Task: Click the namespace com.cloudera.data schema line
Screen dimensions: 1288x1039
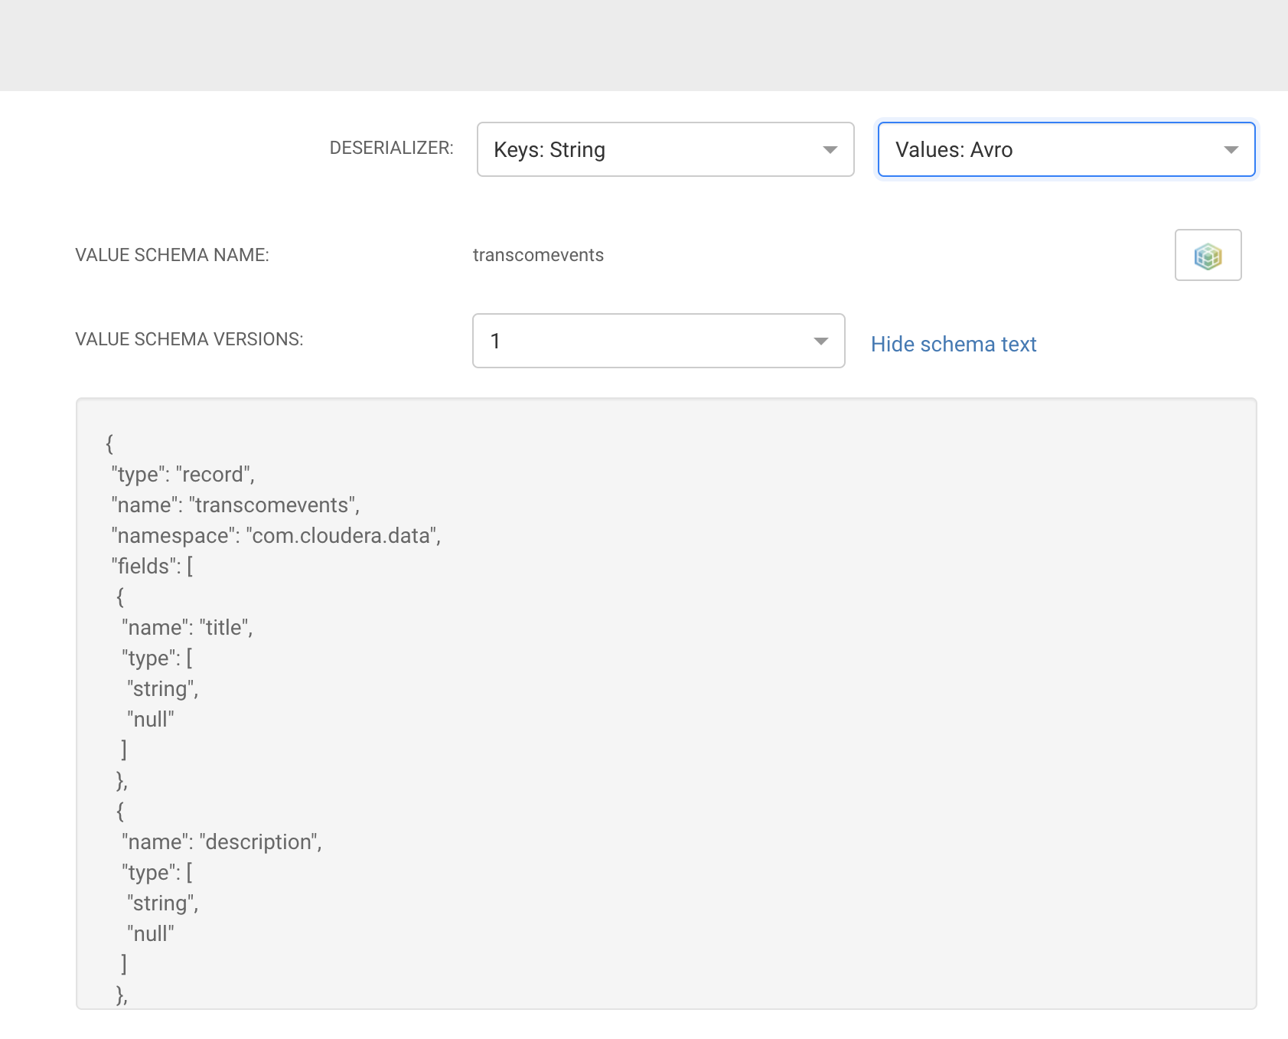Action: coord(276,536)
